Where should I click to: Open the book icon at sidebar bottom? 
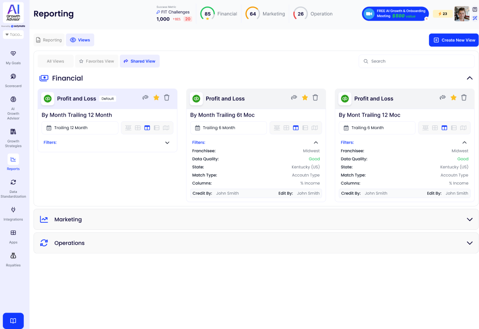click(x=13, y=321)
